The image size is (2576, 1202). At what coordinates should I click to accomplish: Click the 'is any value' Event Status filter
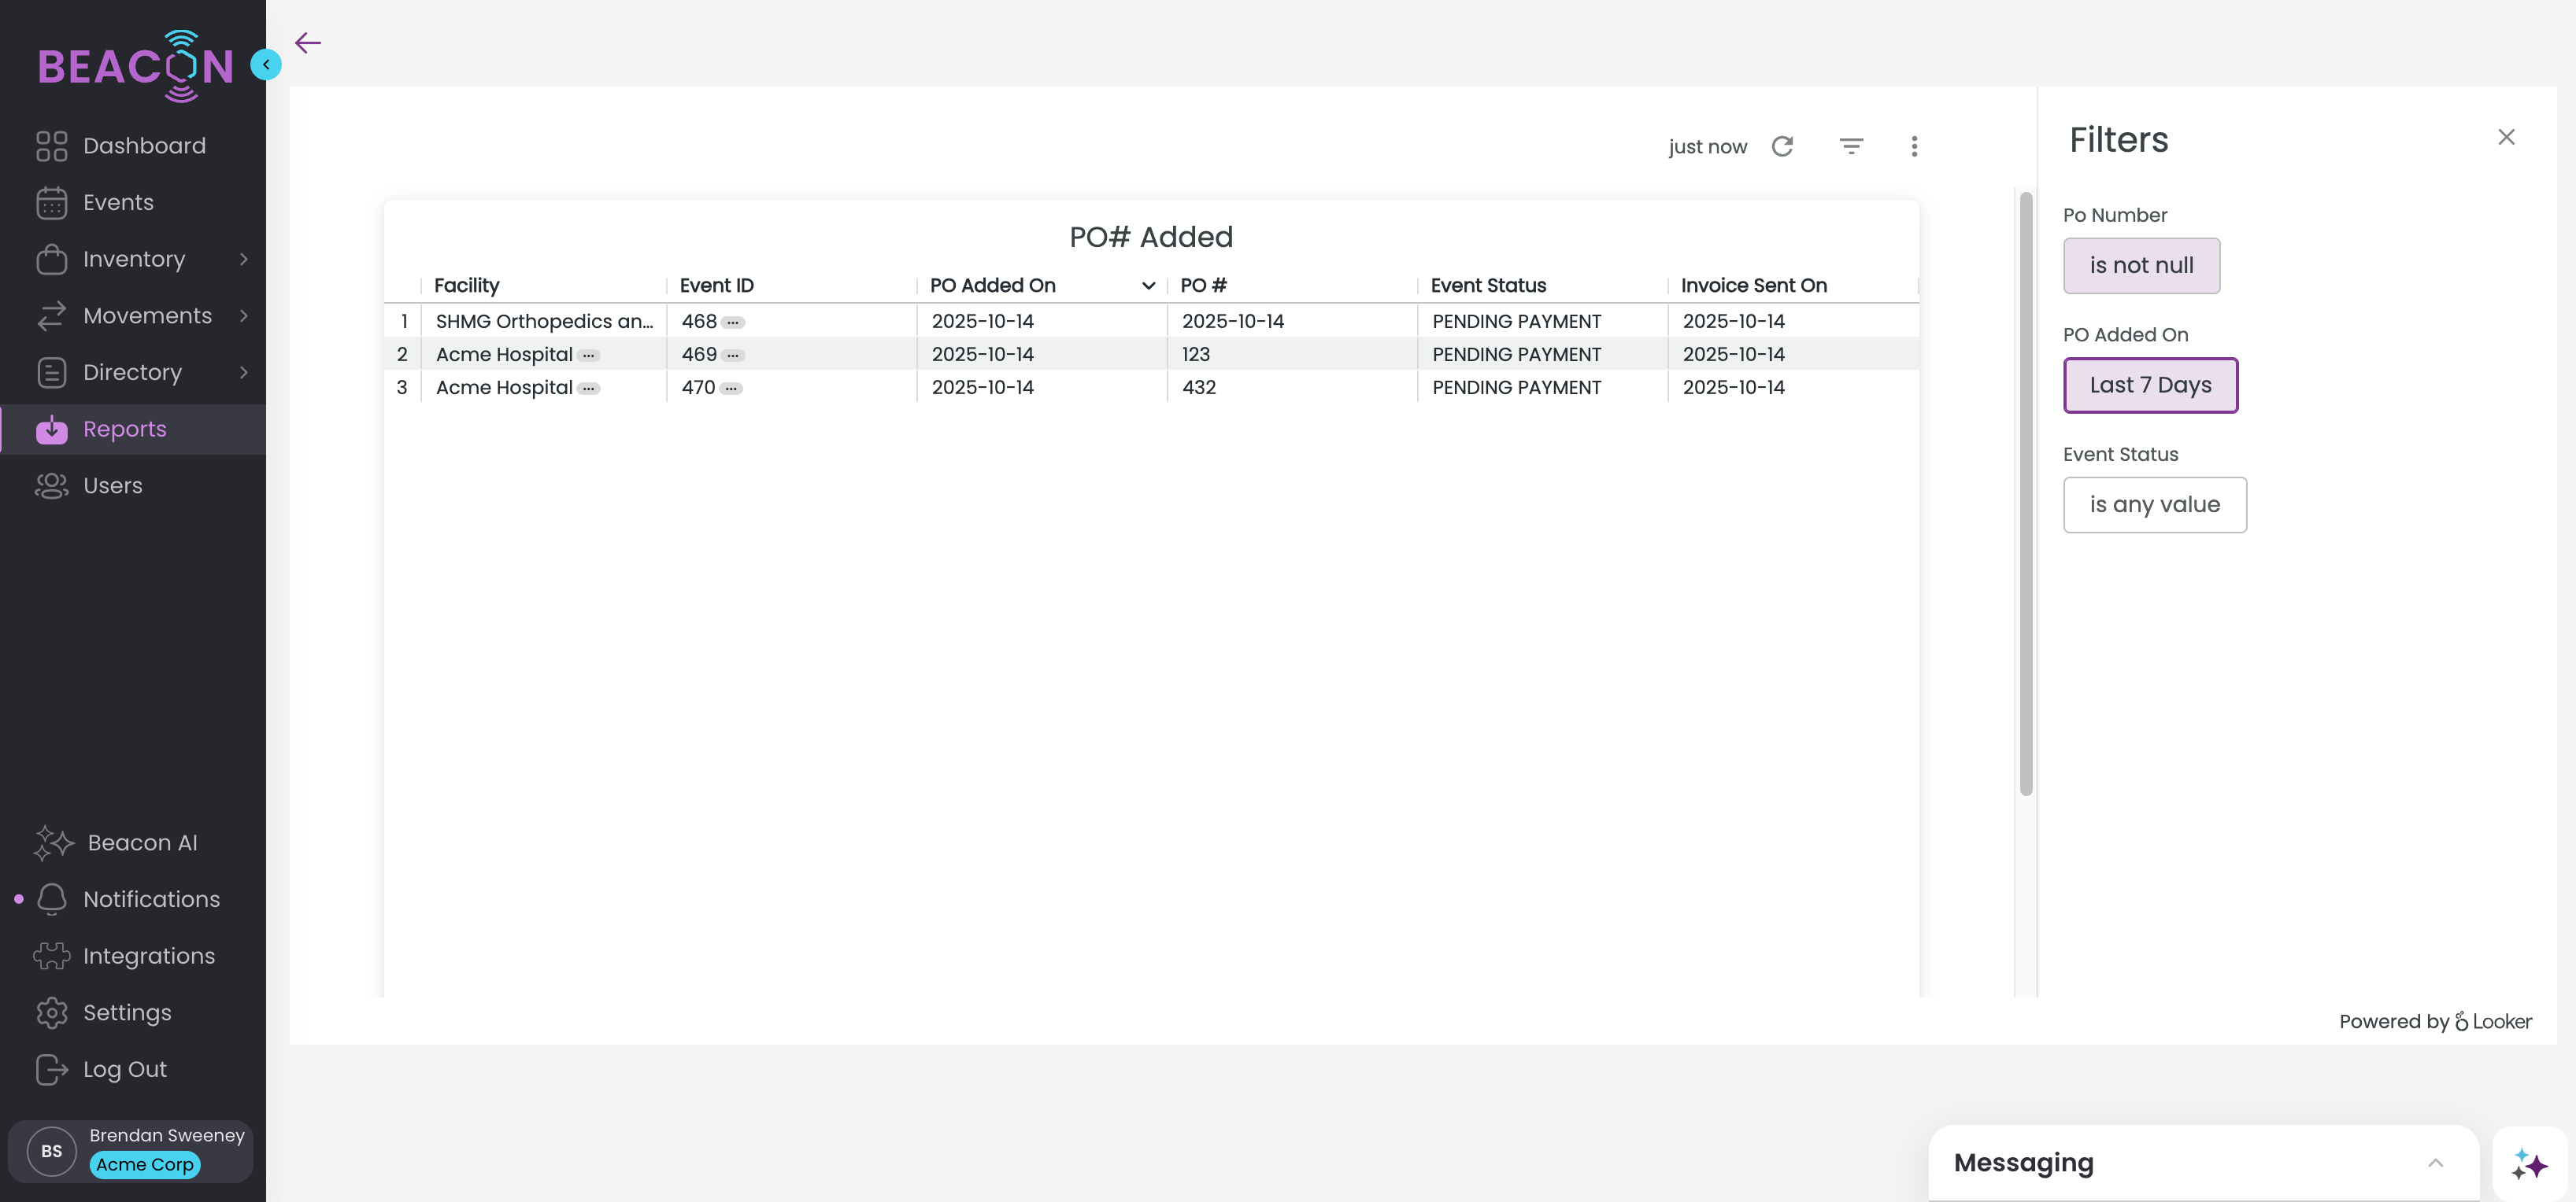click(2154, 504)
